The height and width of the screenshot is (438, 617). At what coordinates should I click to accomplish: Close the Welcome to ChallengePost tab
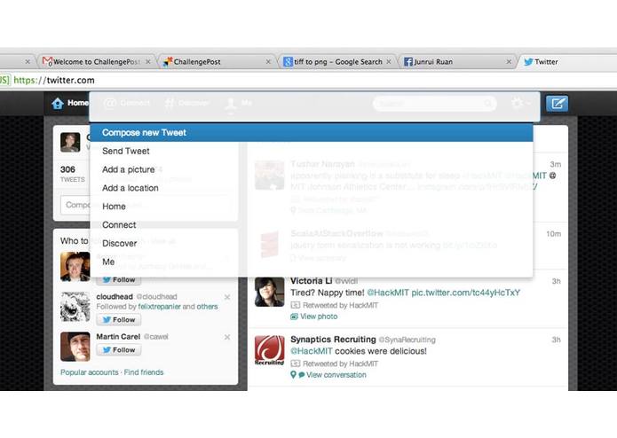(x=148, y=62)
